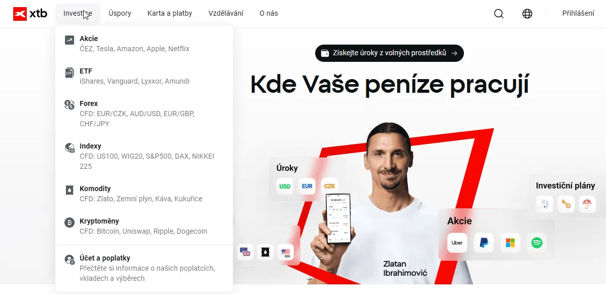The height and width of the screenshot is (294, 606).
Task: Click Přihlášení login link
Action: tap(578, 14)
